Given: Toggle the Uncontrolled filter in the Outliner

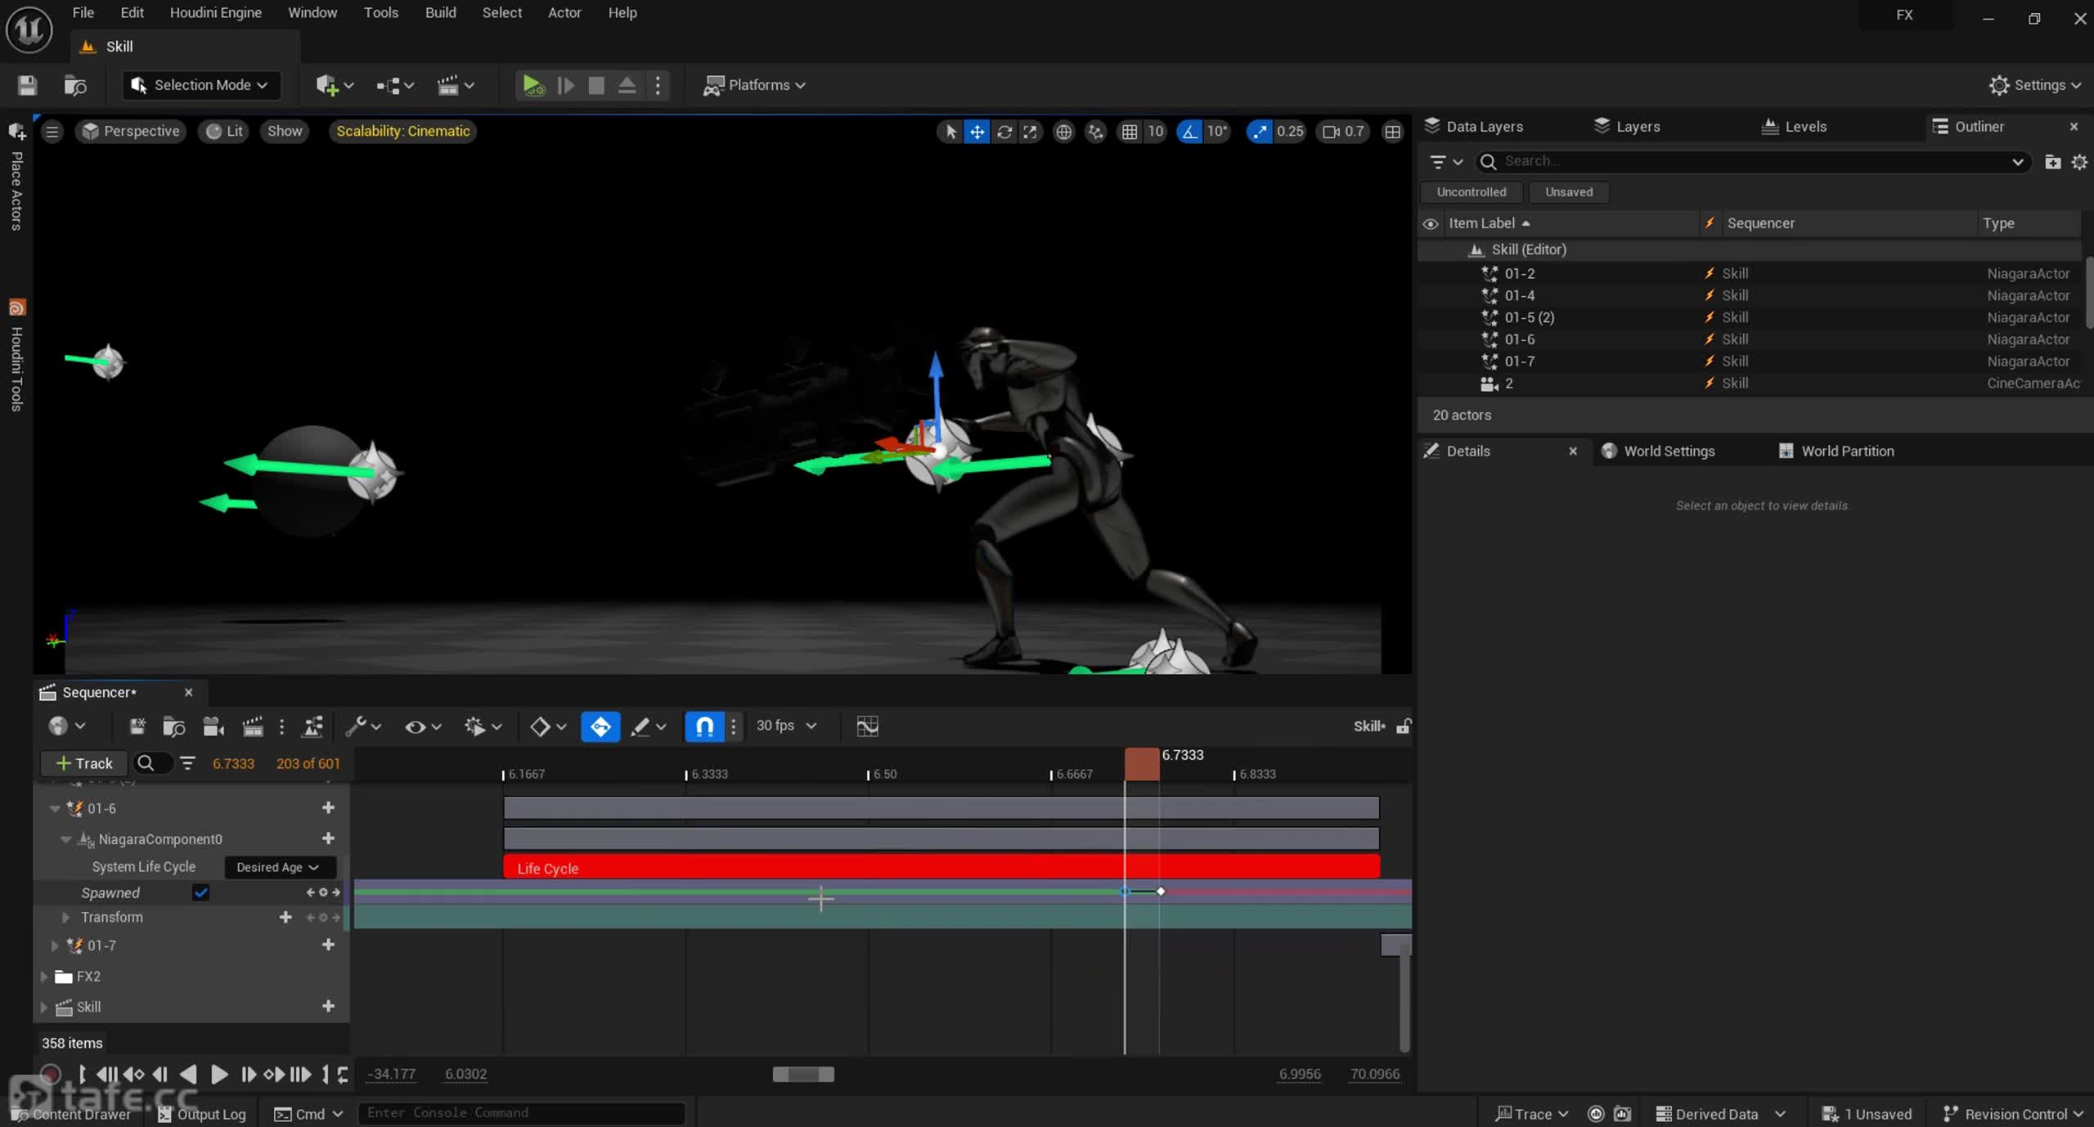Looking at the screenshot, I should (1471, 192).
